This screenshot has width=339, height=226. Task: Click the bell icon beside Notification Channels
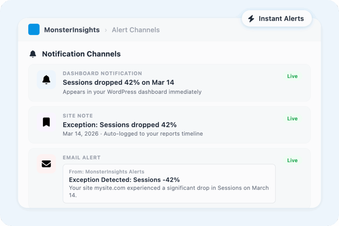[33, 54]
